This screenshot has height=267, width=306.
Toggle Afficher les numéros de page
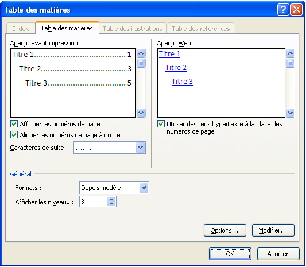tap(14, 124)
